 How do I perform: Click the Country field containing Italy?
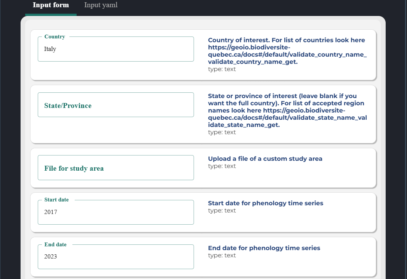tap(116, 49)
